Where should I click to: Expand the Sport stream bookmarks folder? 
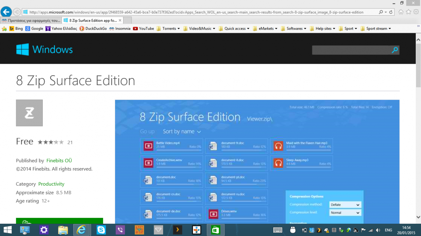coord(375,29)
